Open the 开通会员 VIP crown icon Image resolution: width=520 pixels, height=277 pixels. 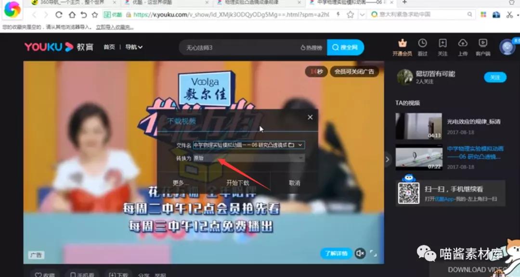coord(402,46)
